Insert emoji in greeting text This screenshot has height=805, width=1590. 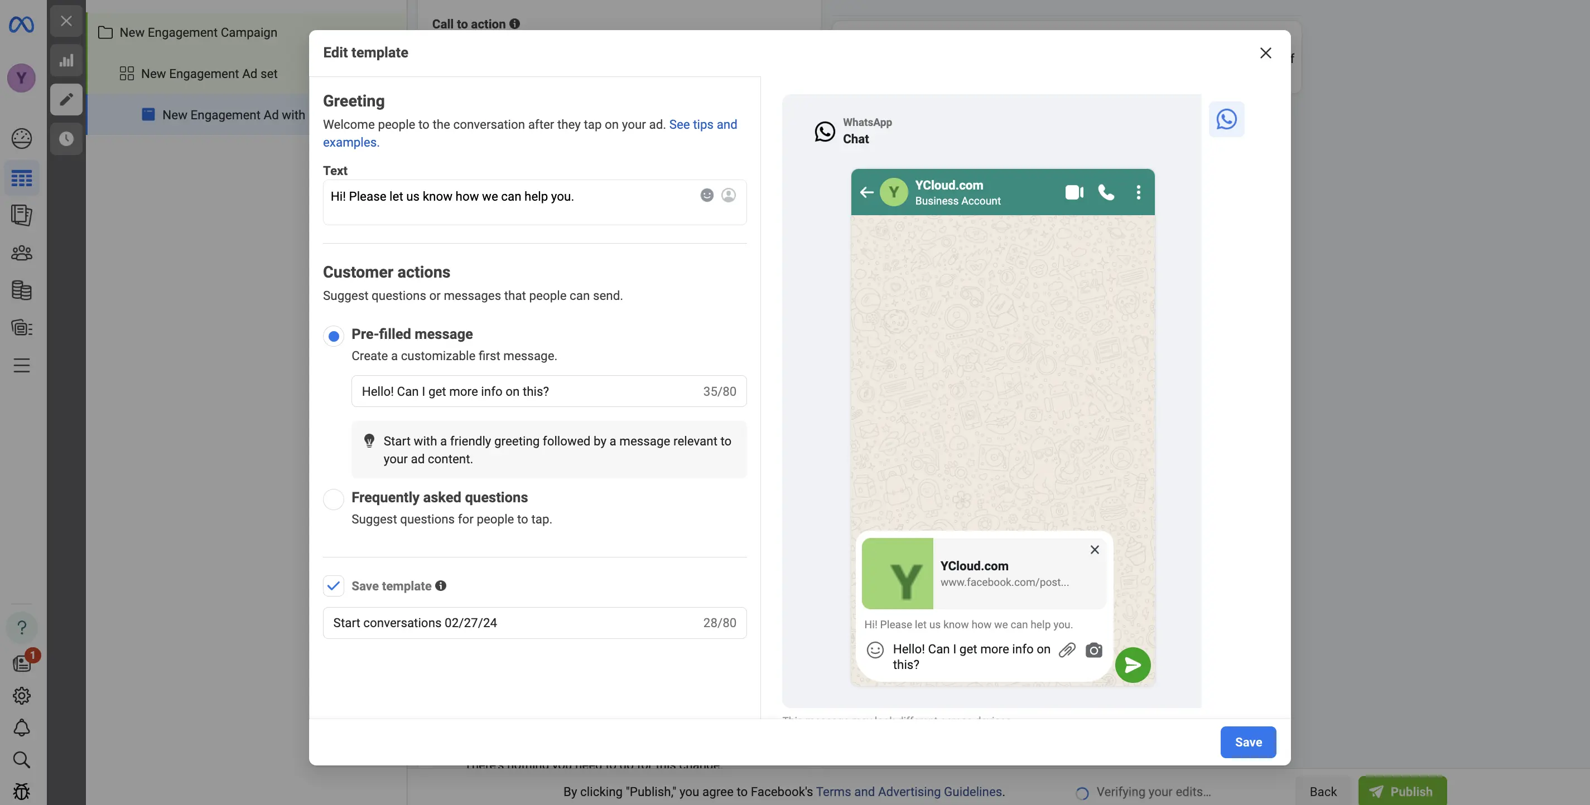pos(707,196)
